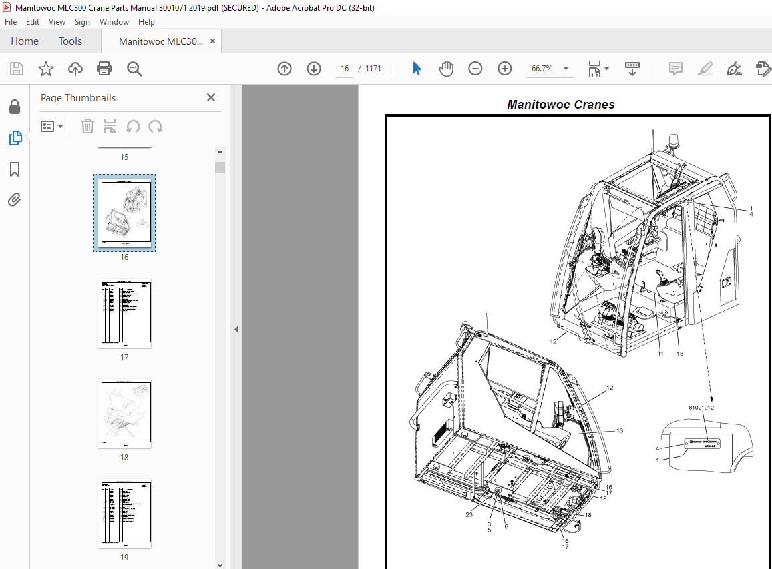Print the document
Screen dimensions: 772x569
pos(104,69)
